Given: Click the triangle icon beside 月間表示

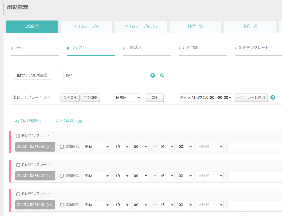Looking at the screenshot, I should click(124, 48).
